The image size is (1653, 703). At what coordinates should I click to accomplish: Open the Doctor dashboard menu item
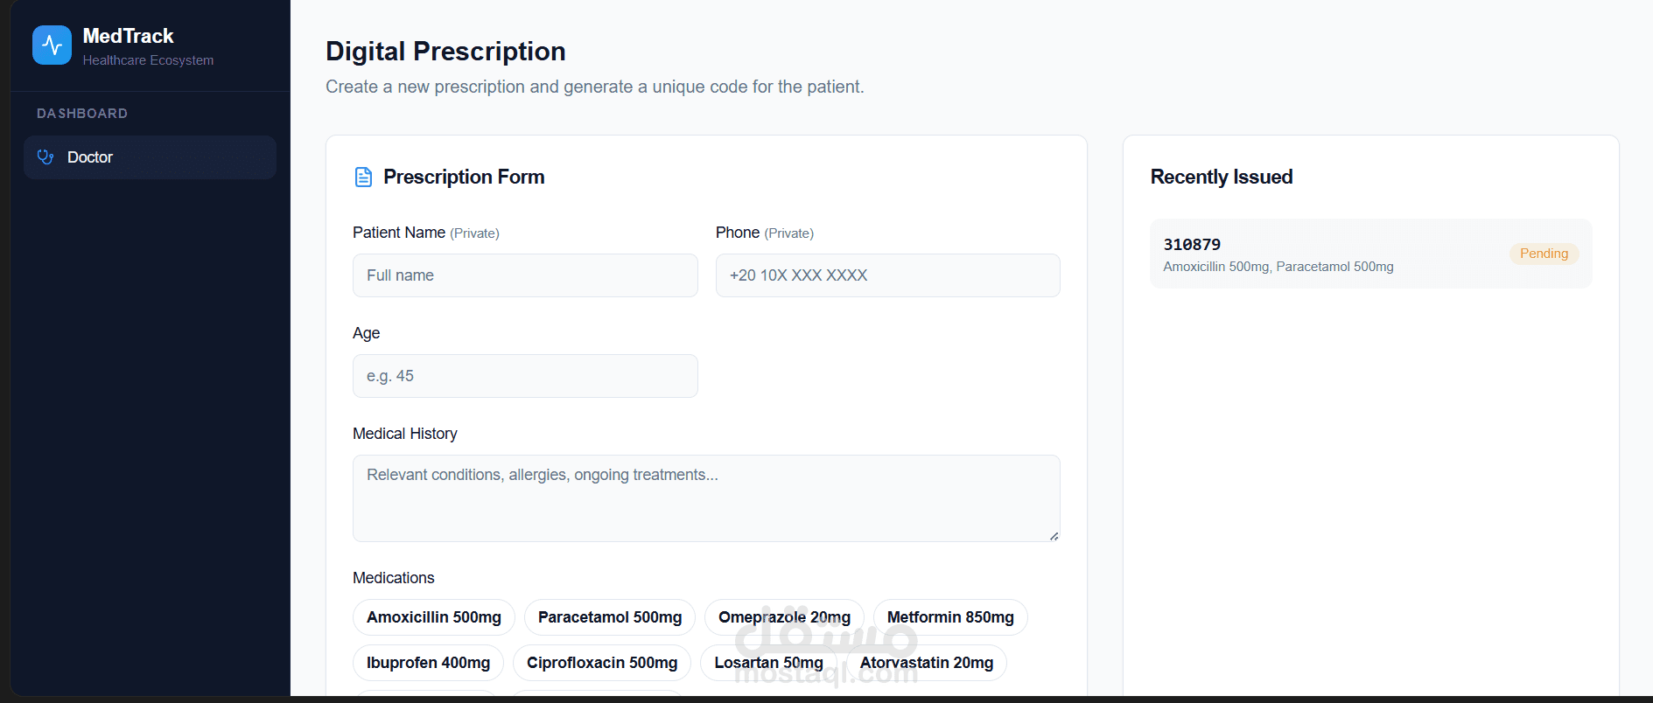click(x=150, y=157)
